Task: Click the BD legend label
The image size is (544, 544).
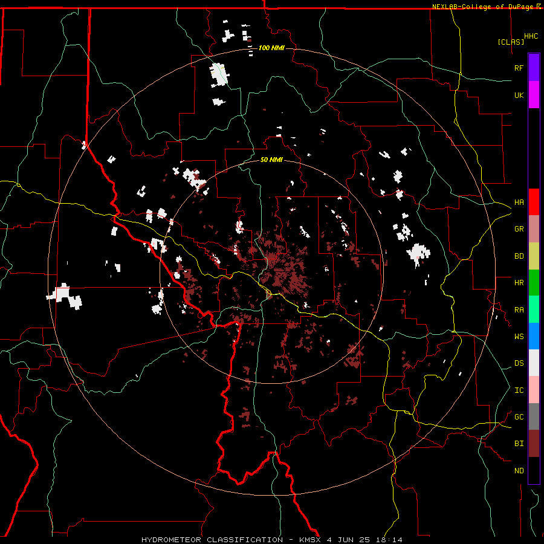Action: (519, 256)
